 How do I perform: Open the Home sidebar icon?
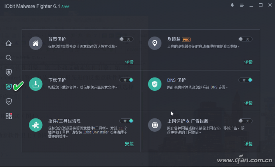pos(8,43)
